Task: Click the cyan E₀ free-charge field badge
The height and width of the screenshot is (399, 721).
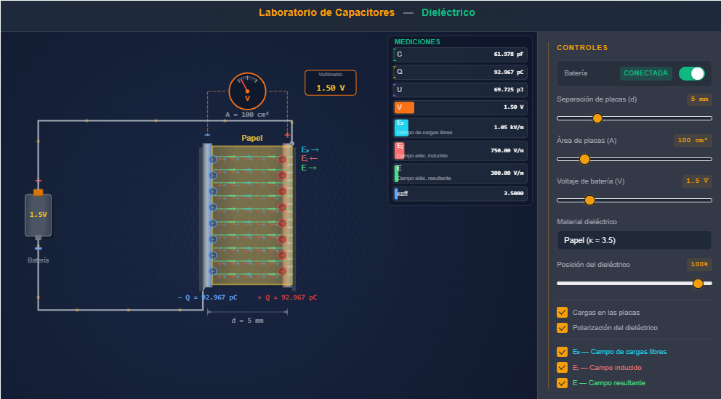Action: 401,128
